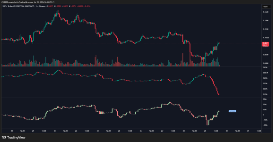Click the -20M axis label in bottom pane
The height and width of the screenshot is (142, 273).
click(265, 125)
